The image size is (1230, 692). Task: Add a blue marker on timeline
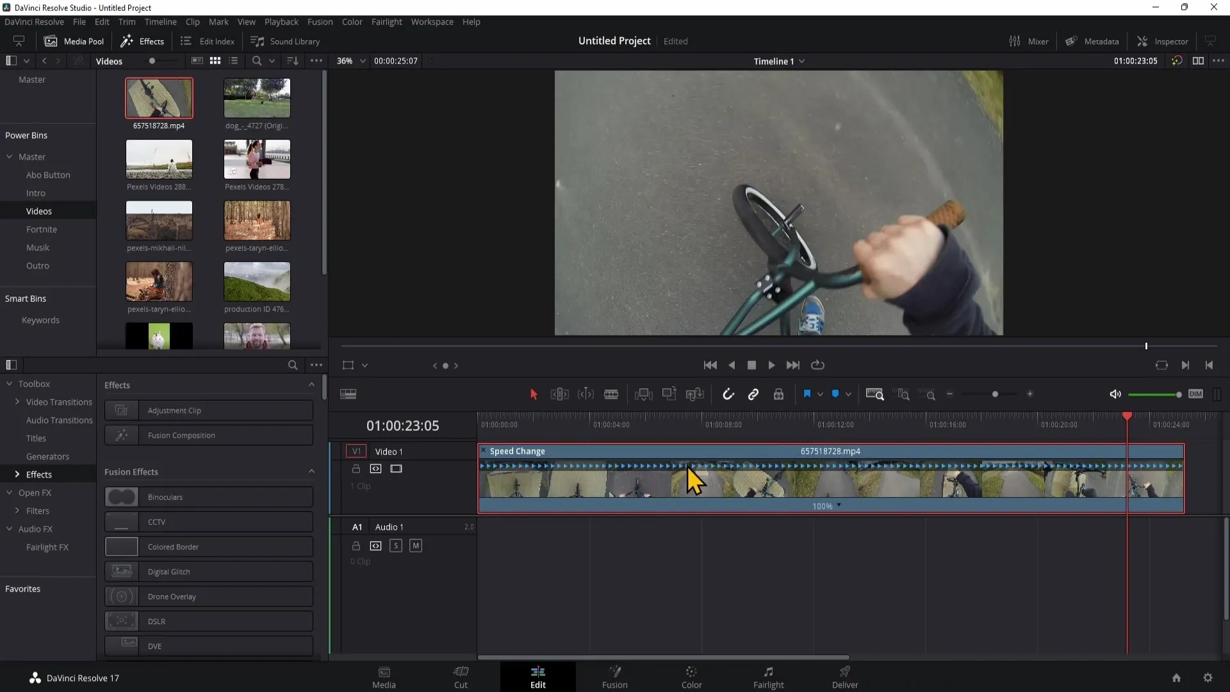(x=835, y=394)
